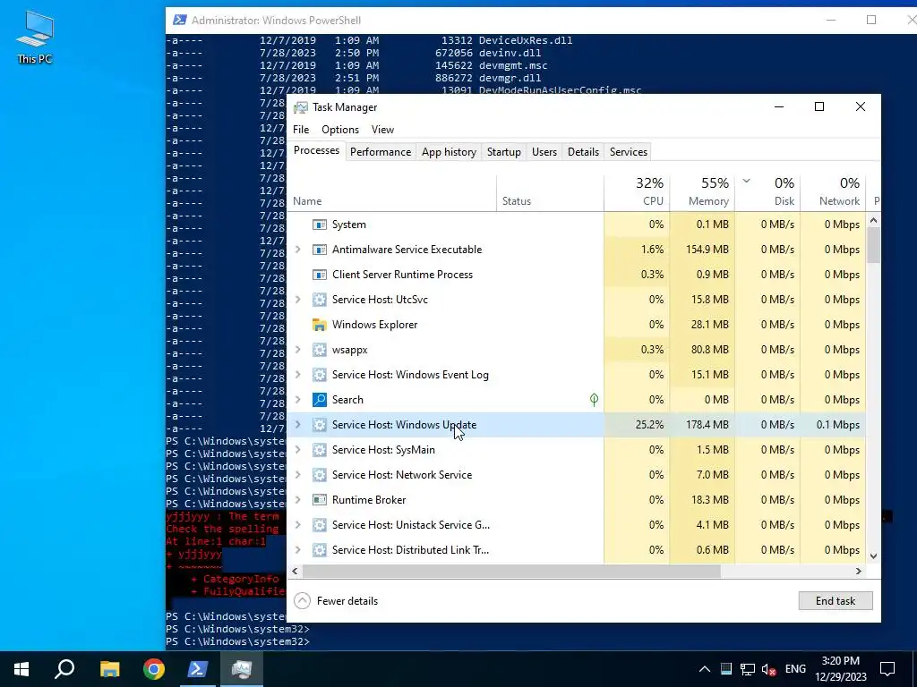Click the Runtime Broker icon

pyautogui.click(x=320, y=500)
